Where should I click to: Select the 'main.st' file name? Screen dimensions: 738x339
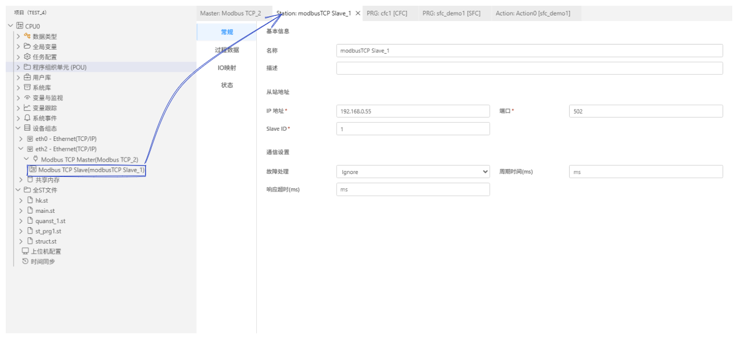click(x=45, y=211)
